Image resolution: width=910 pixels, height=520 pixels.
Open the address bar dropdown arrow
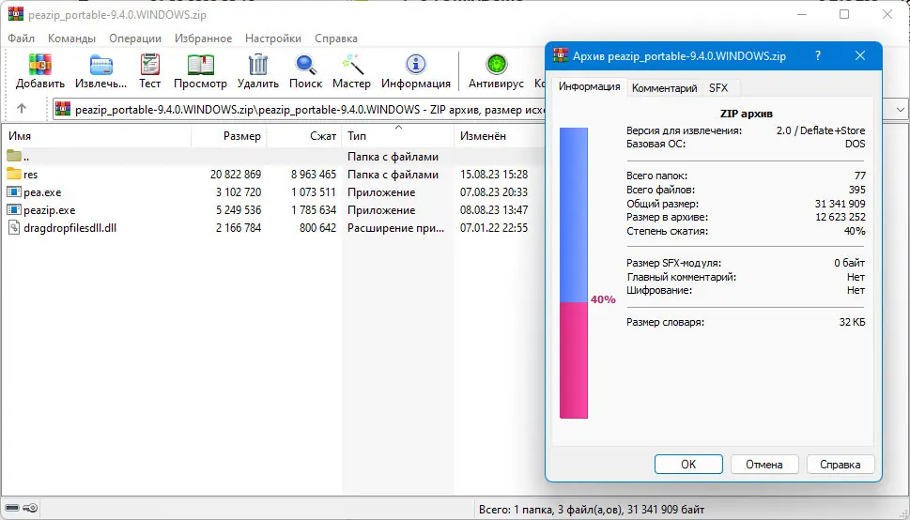pyautogui.click(x=900, y=109)
